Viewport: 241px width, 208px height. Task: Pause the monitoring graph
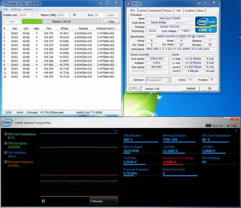pos(43,201)
